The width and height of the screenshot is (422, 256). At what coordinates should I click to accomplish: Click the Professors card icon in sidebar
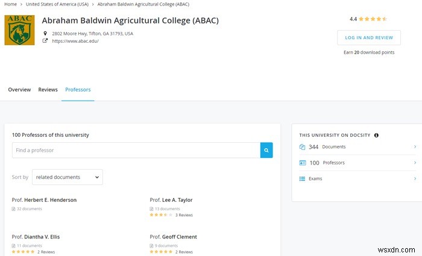point(303,163)
